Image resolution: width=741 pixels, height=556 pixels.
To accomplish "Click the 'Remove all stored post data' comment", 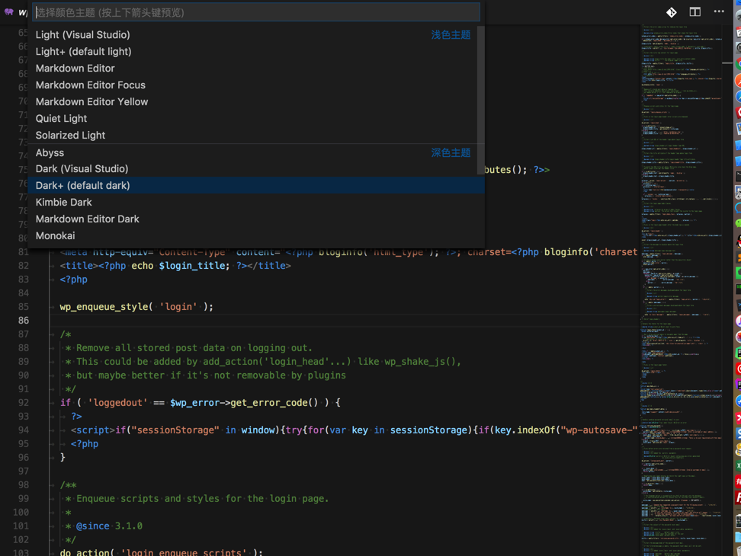I will point(188,348).
